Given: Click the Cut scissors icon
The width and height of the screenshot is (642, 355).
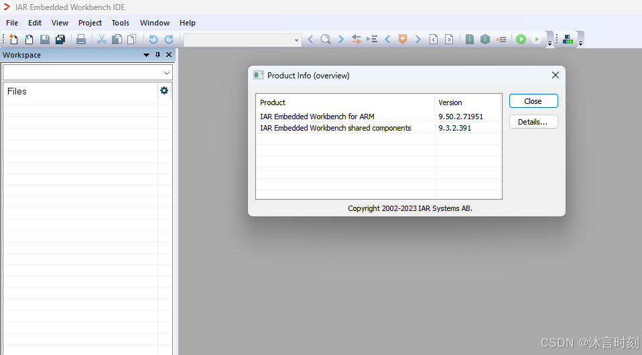Looking at the screenshot, I should [x=102, y=40].
